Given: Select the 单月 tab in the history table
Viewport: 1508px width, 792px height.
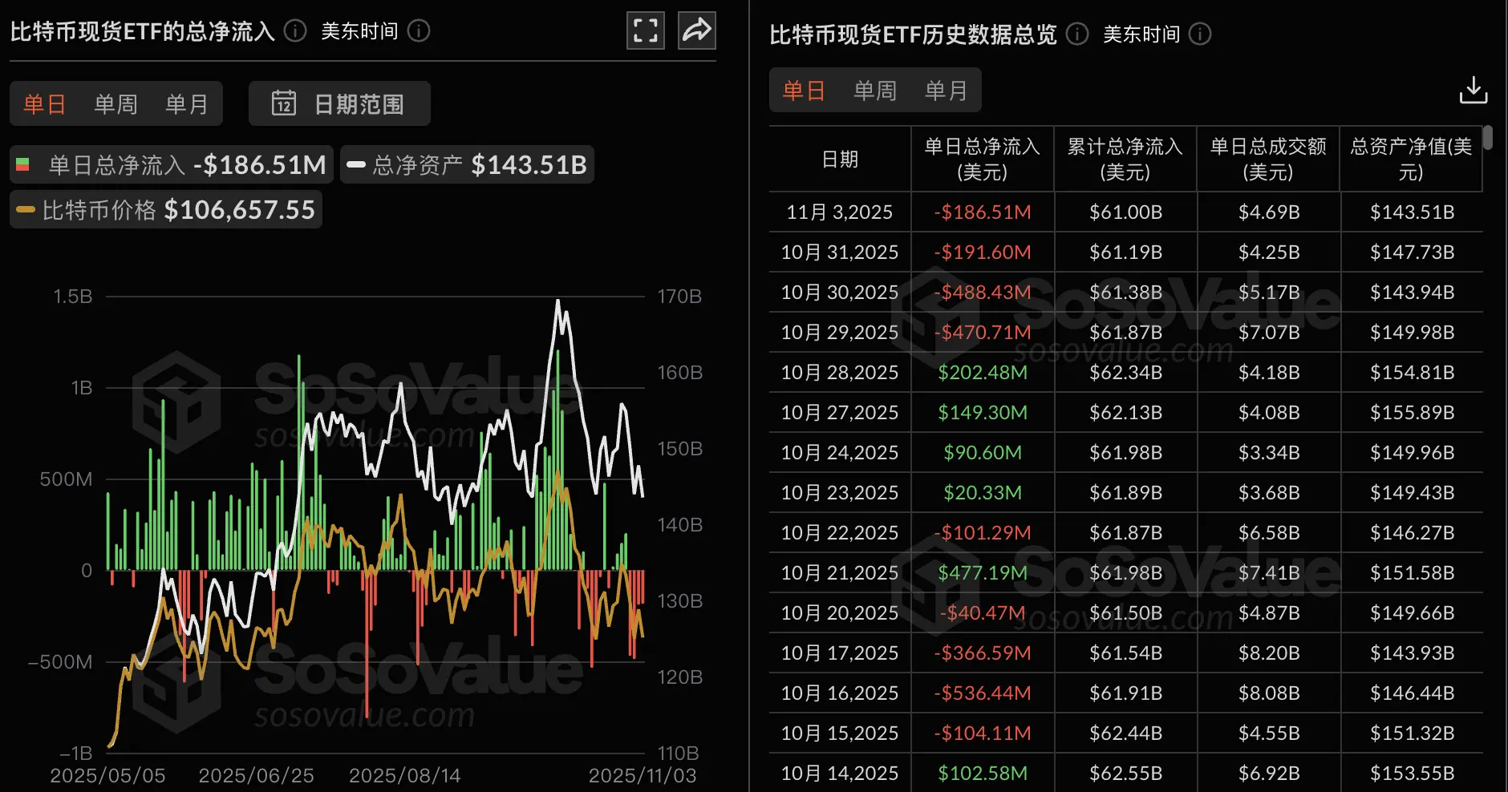Looking at the screenshot, I should (x=947, y=90).
